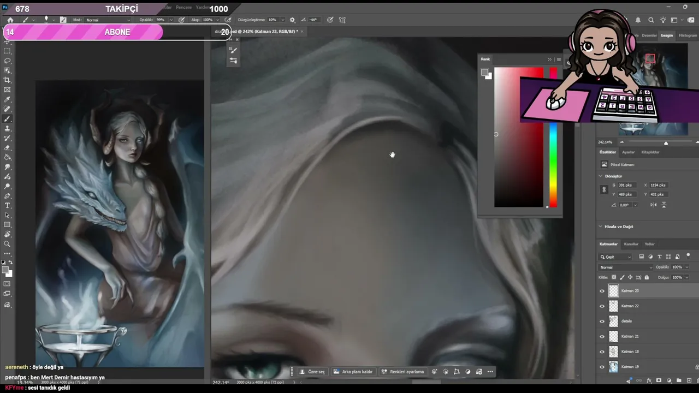Select the Lasso tool
Viewport: 699px width, 393px height.
tap(8, 61)
